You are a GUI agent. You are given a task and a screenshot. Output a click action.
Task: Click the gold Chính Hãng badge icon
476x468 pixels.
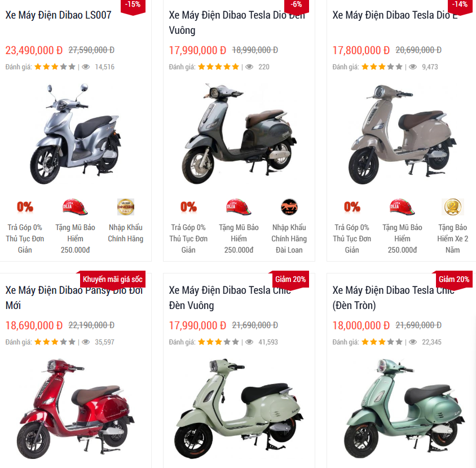(x=126, y=207)
